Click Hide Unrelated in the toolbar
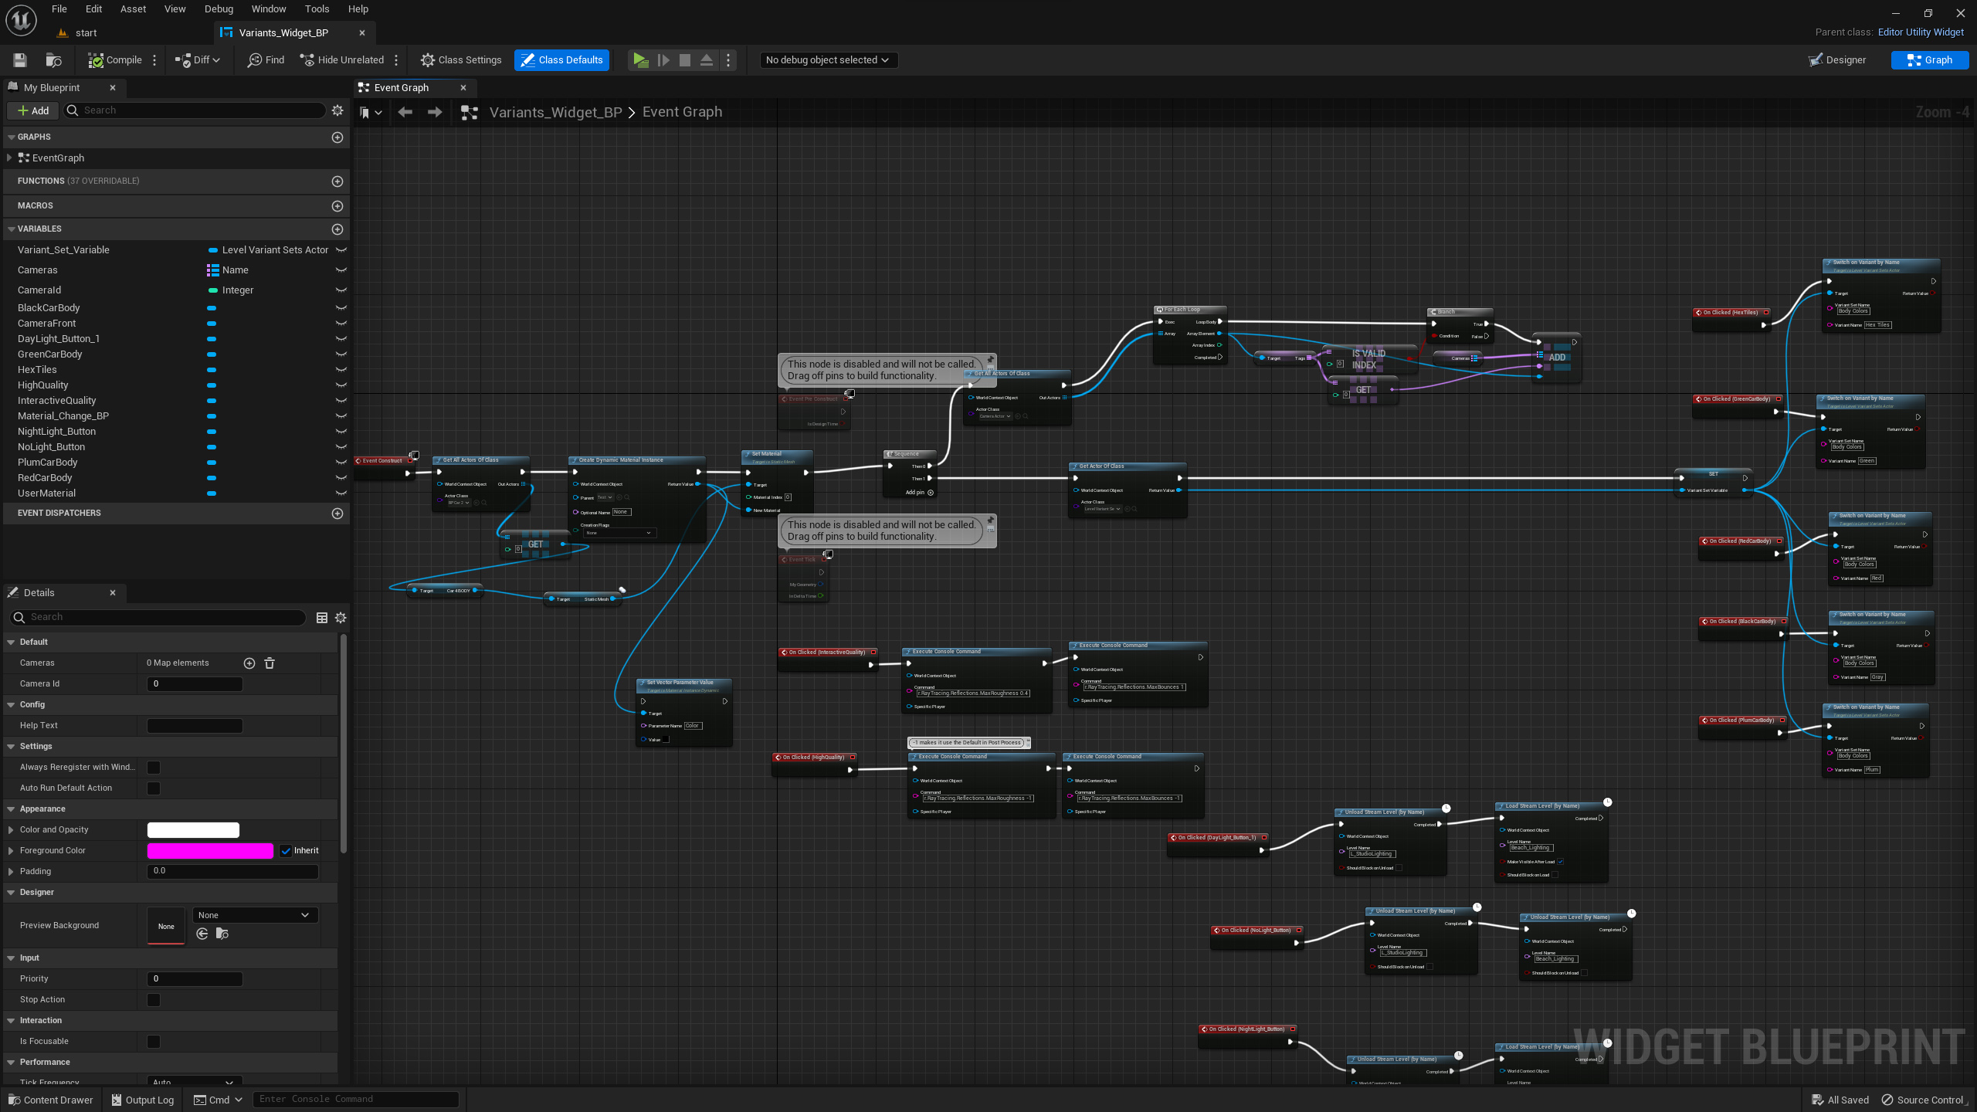1977x1112 pixels. 346,59
